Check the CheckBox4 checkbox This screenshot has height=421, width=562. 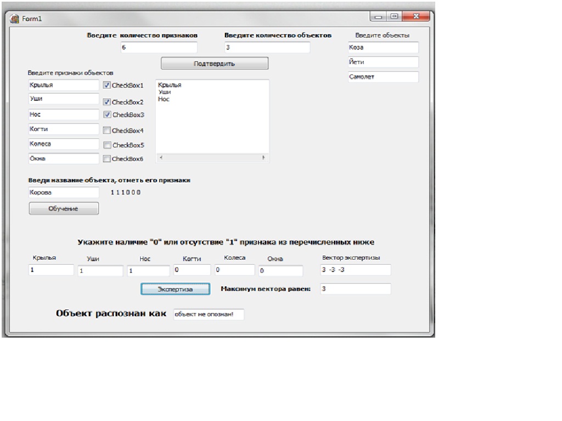107,130
